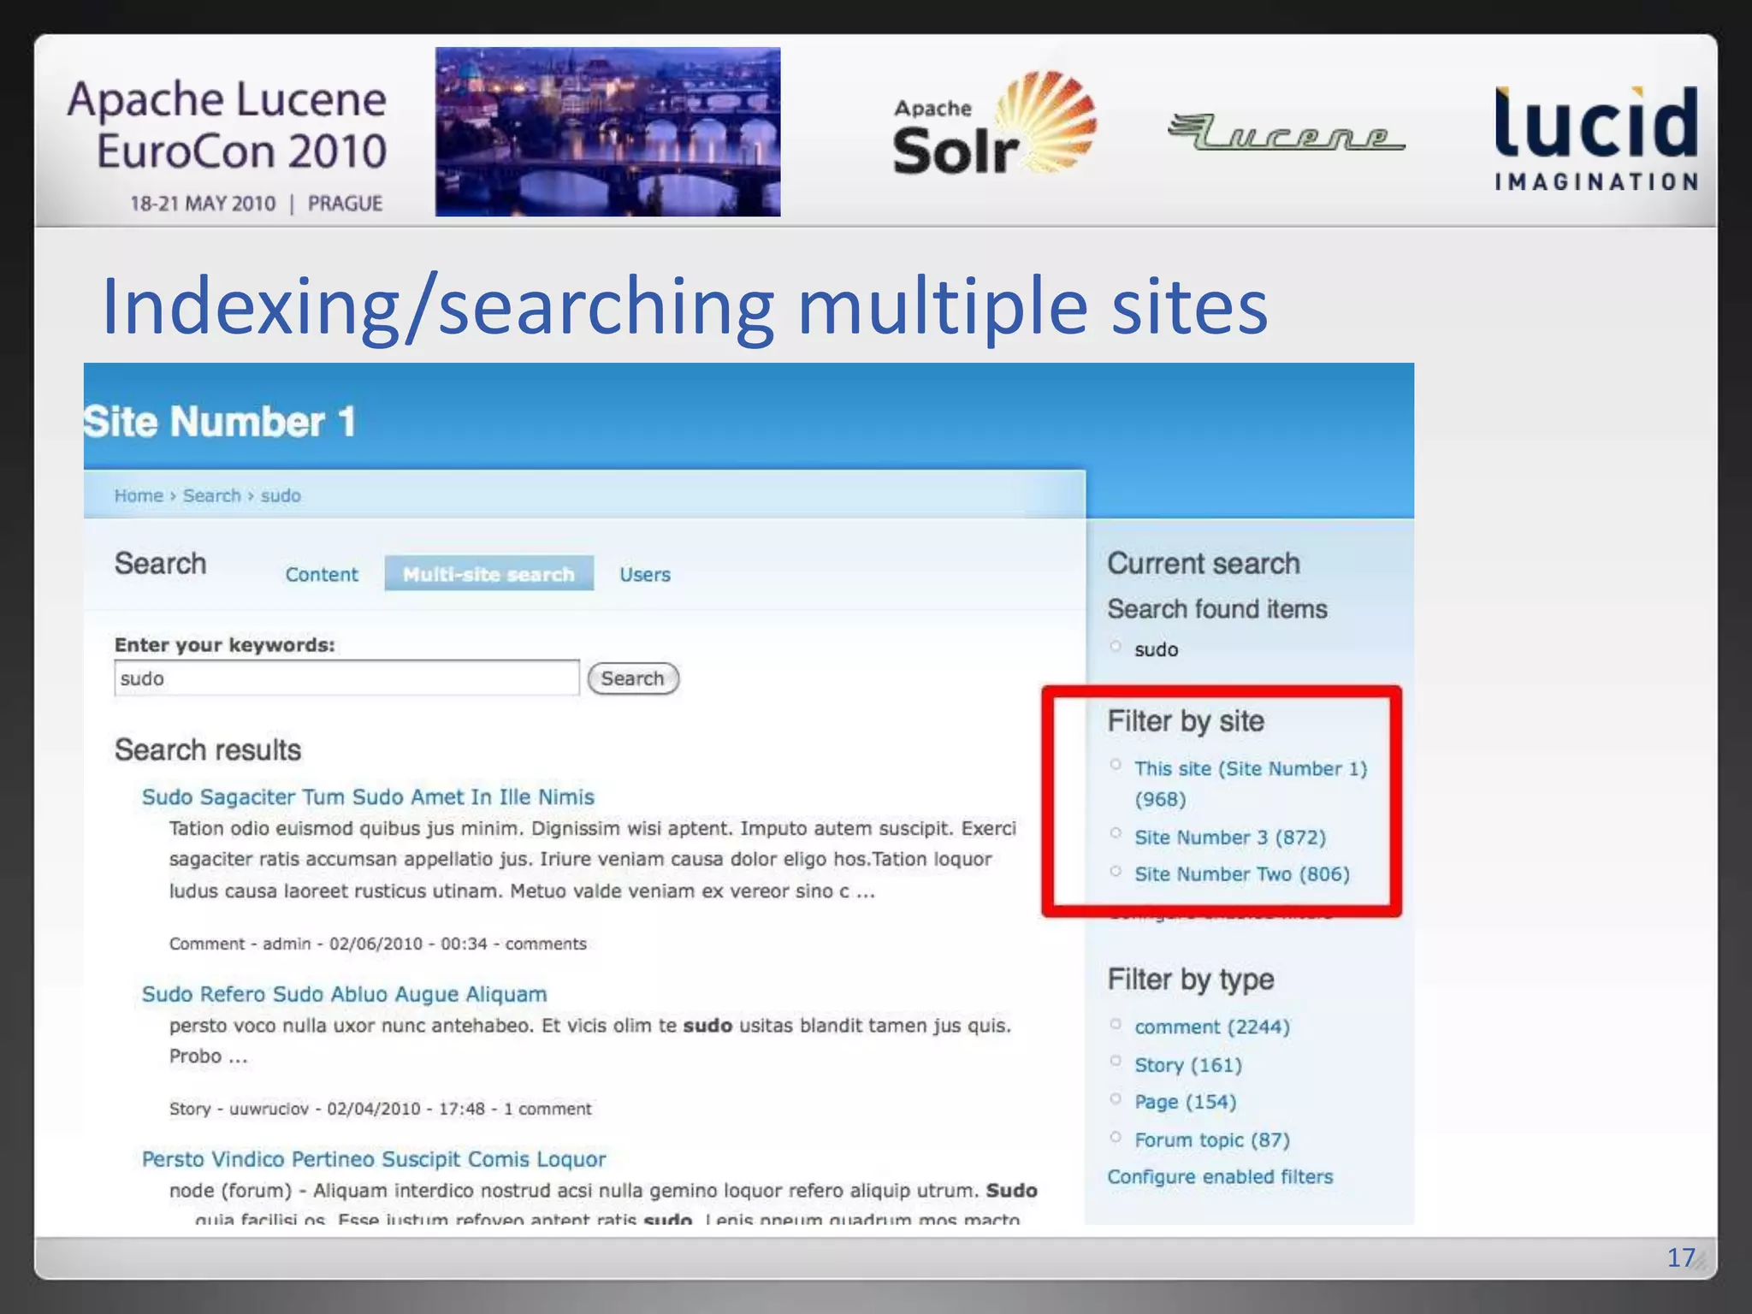The width and height of the screenshot is (1752, 1314).
Task: Click the Site Number 1 site title
Action: pos(220,422)
